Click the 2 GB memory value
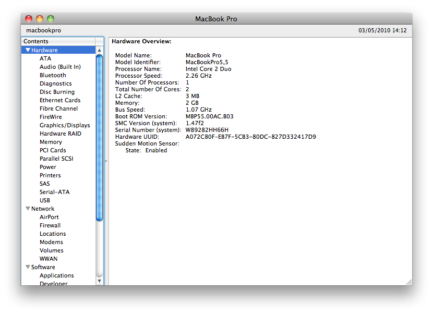 [192, 103]
